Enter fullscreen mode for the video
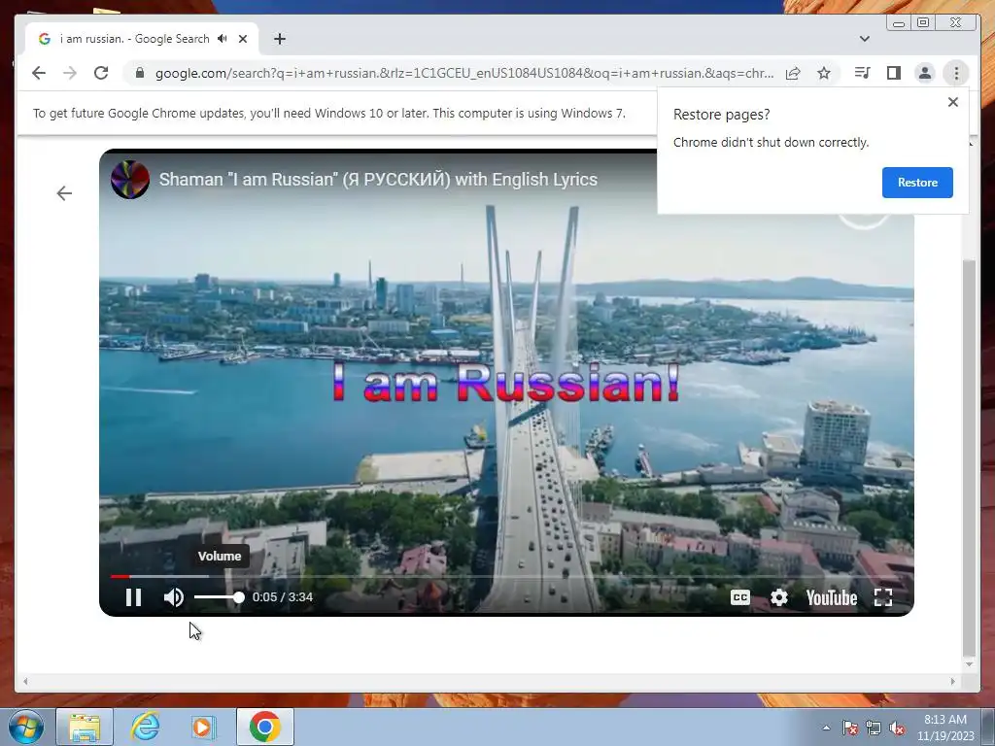Image resolution: width=995 pixels, height=746 pixels. (883, 597)
